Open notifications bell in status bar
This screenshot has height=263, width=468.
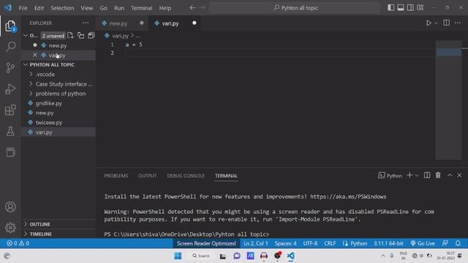pos(458,243)
